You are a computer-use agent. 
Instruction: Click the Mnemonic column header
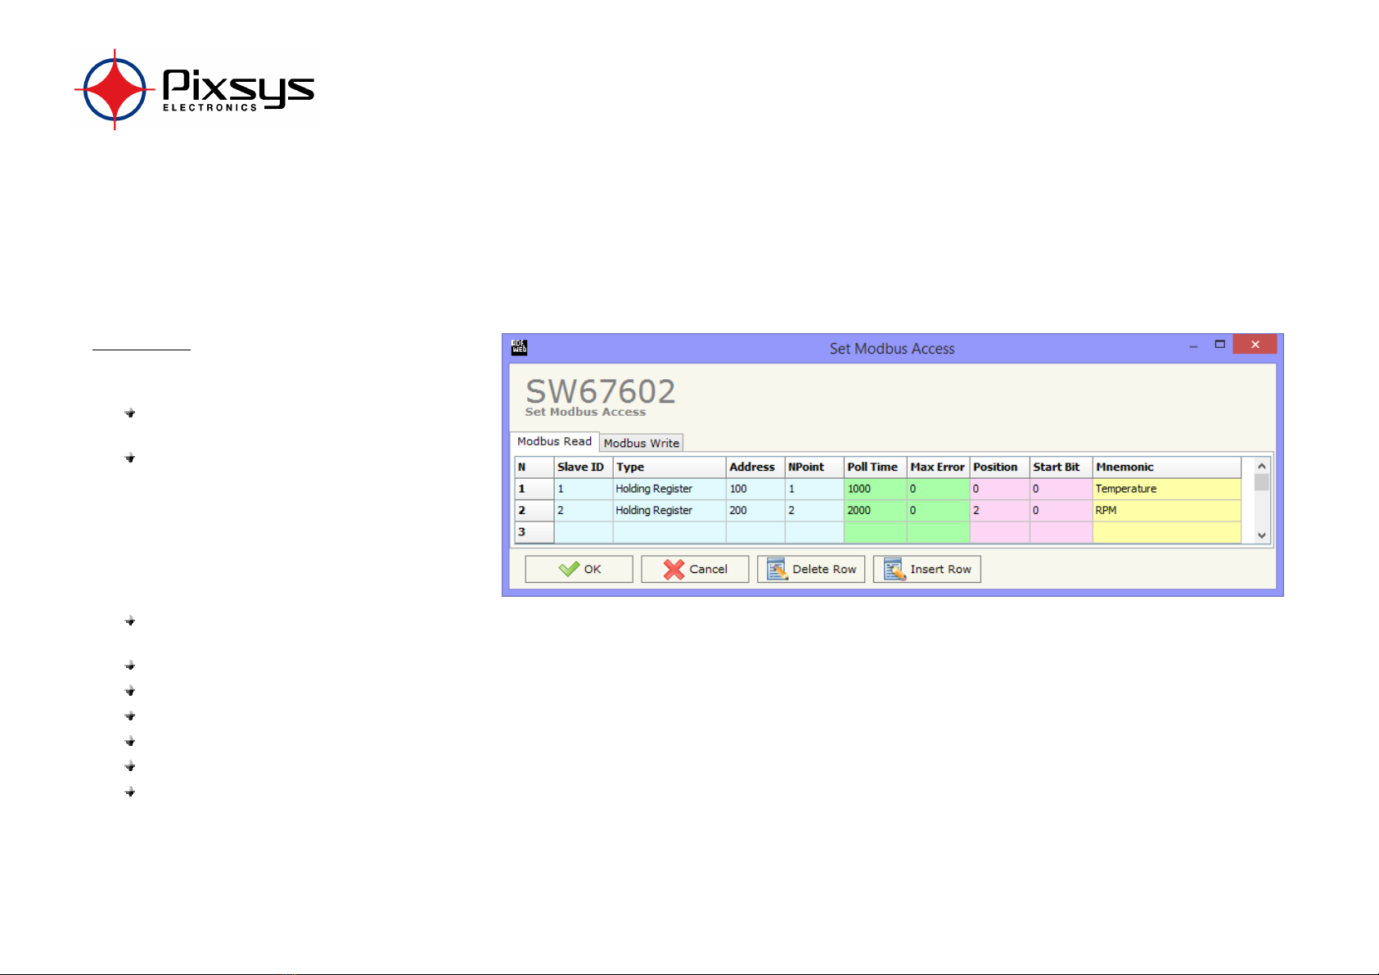(1167, 467)
